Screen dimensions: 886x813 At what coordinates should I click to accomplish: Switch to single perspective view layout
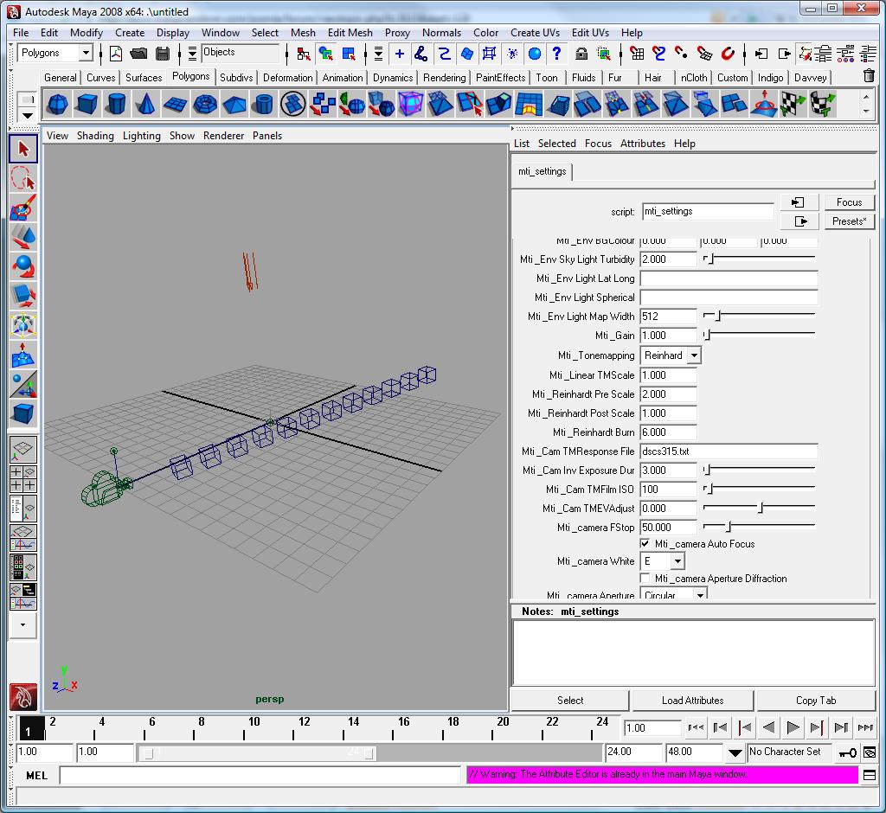(x=23, y=449)
